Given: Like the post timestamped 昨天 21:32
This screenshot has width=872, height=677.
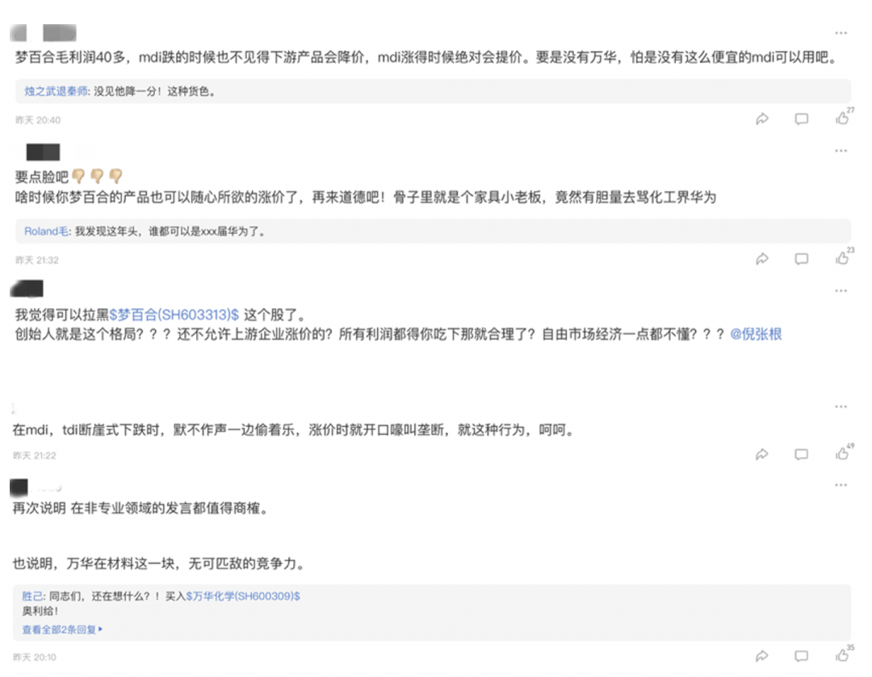Looking at the screenshot, I should coord(842,258).
